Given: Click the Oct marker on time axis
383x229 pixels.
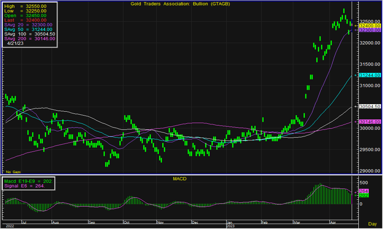Looking at the screenshot, I should coord(126,221).
